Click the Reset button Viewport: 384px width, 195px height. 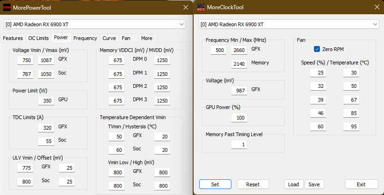point(253,184)
